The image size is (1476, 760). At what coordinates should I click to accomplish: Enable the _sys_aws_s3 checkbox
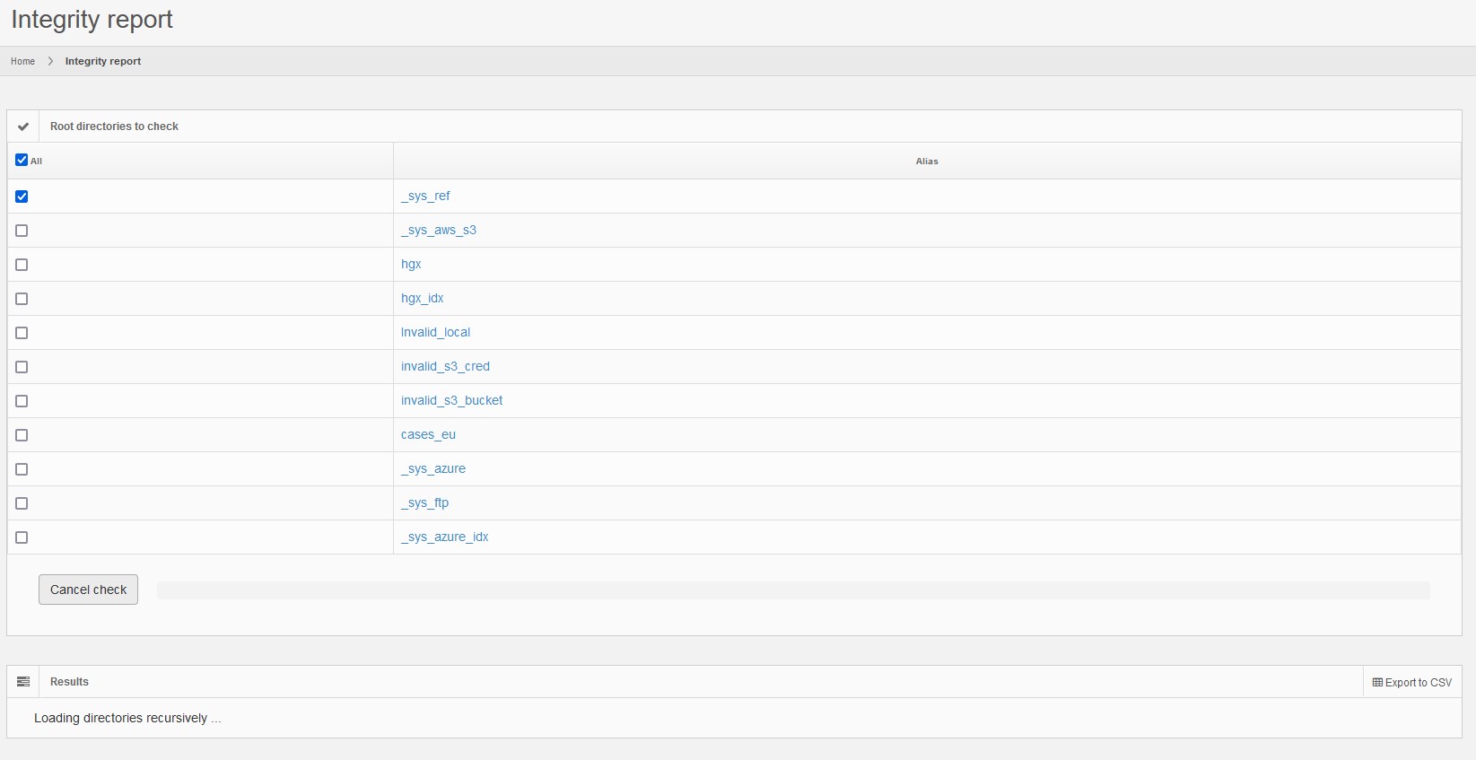click(22, 231)
